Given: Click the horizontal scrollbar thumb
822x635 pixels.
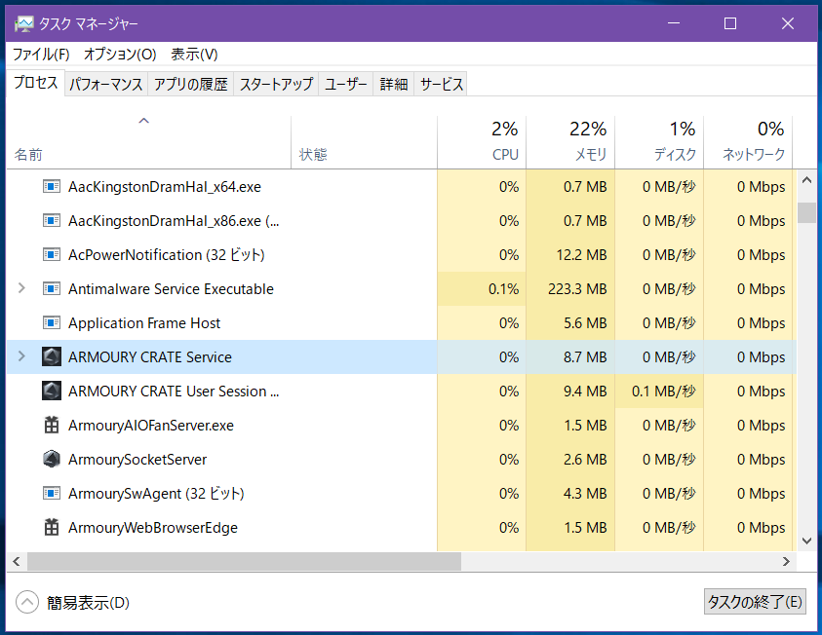Looking at the screenshot, I should [245, 562].
